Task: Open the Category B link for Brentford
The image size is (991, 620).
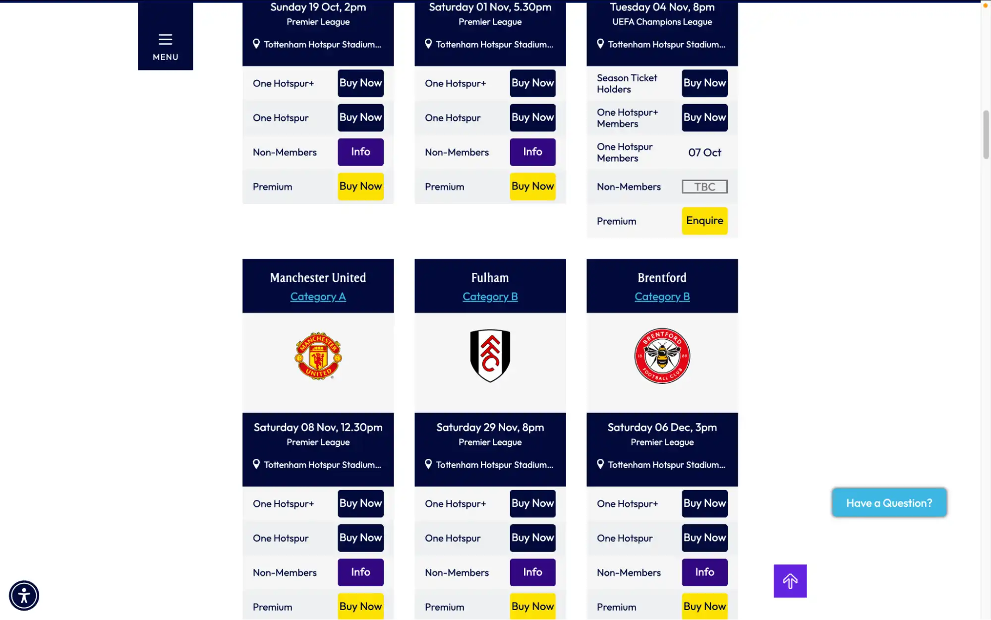Action: click(x=662, y=296)
